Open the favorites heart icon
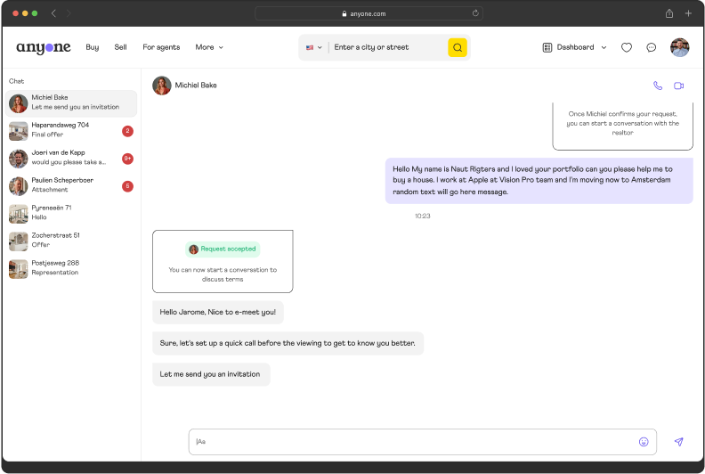Viewport: 705px width, 474px height. click(x=627, y=47)
